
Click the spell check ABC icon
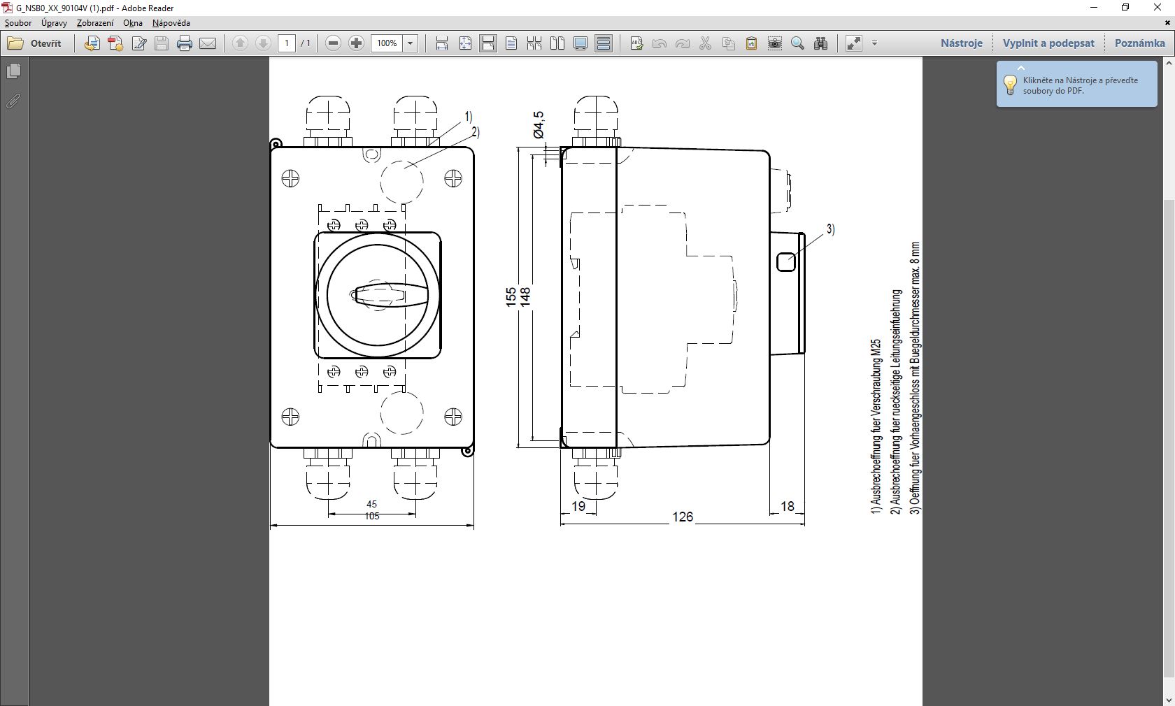(x=636, y=43)
